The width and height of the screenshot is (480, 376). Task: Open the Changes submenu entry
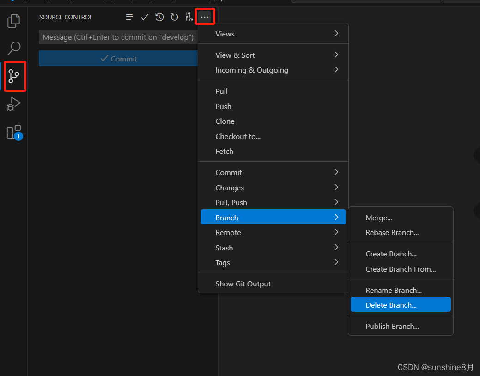pos(273,188)
